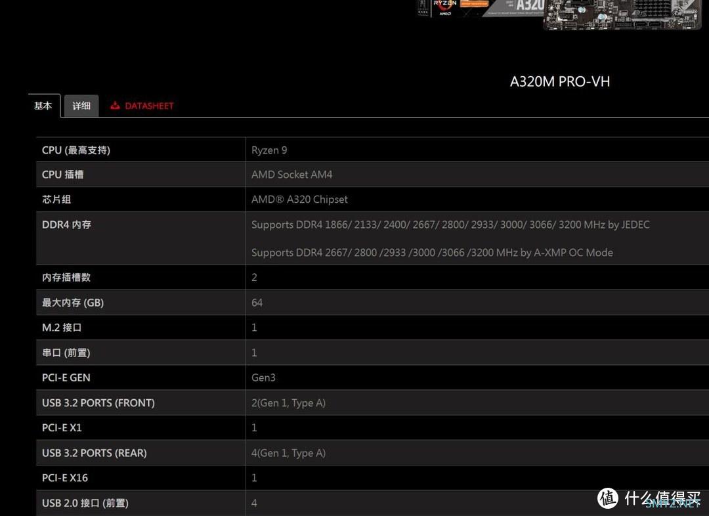The width and height of the screenshot is (709, 516).
Task: Select the 内存插槽数 label
Action: click(66, 277)
